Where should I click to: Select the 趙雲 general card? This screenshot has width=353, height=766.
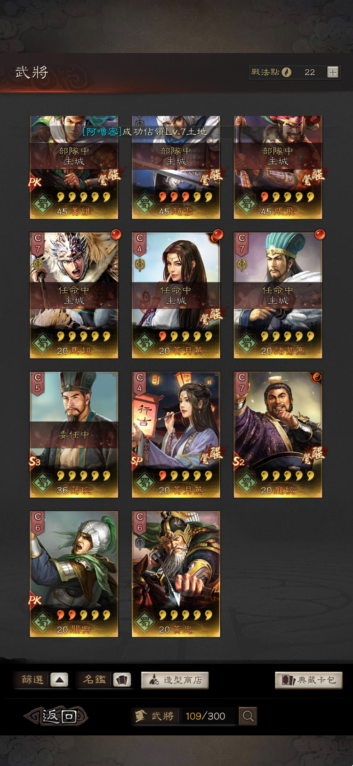[176, 168]
